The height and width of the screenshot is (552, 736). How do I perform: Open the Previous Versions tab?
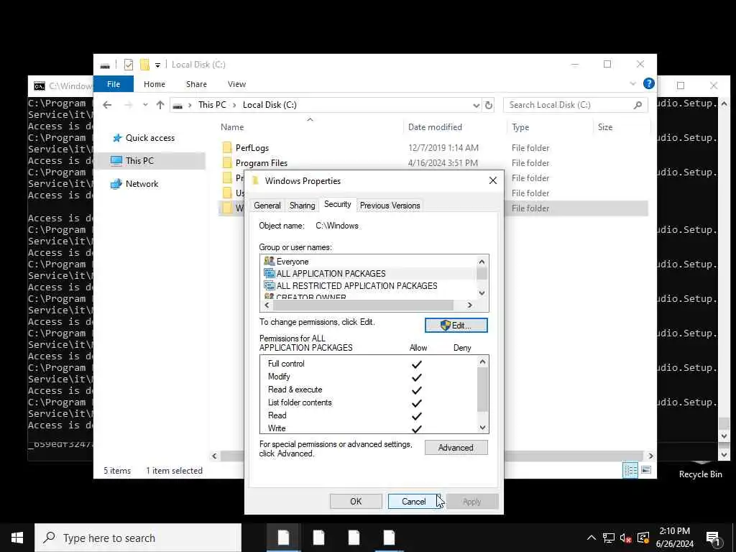(390, 206)
